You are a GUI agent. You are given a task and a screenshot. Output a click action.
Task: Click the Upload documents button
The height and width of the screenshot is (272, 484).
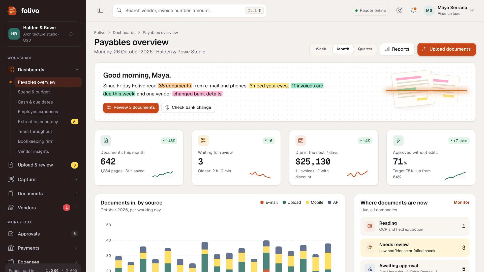click(x=446, y=49)
